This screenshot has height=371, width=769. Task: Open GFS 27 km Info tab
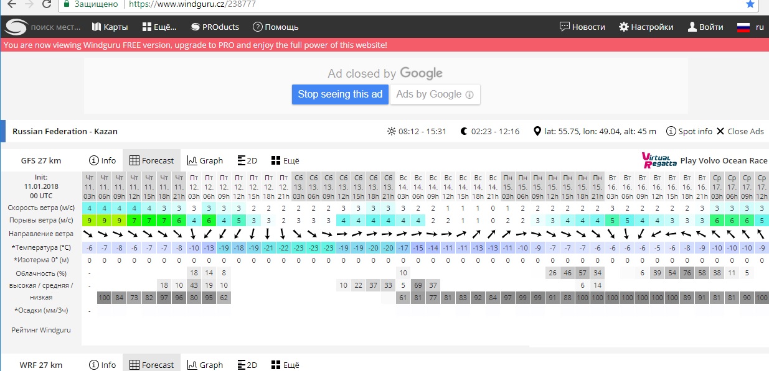(x=102, y=160)
